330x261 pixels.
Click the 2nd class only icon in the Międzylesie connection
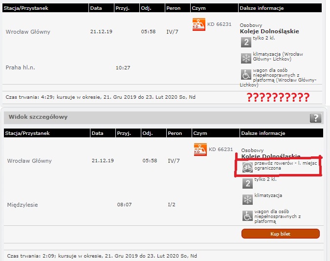click(x=247, y=183)
